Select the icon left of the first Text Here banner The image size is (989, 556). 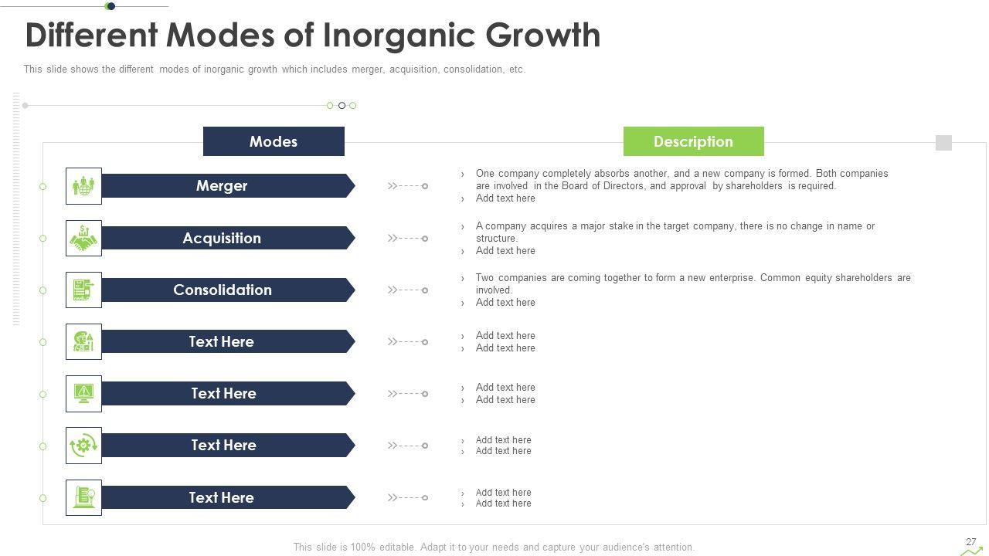coord(83,342)
